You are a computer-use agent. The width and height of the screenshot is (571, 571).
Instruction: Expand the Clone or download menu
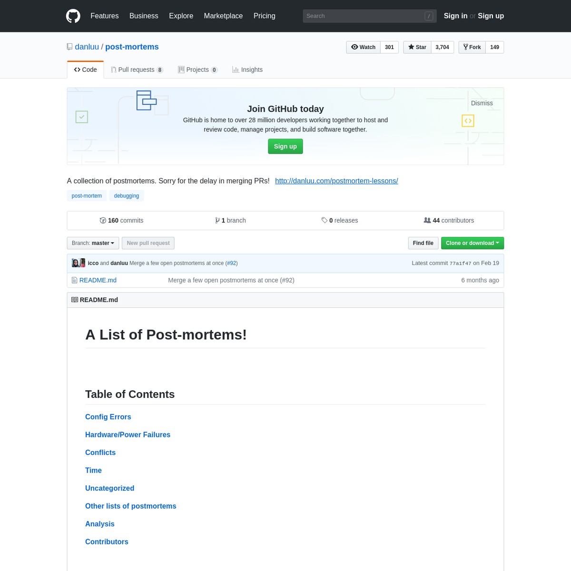pos(473,243)
